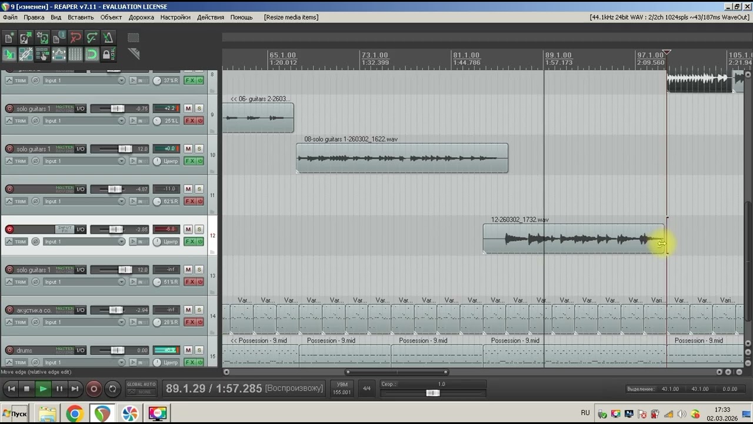Viewport: 753px width, 424px height.
Task: Toggle item grouping toolbar icon
Action: click(26, 55)
